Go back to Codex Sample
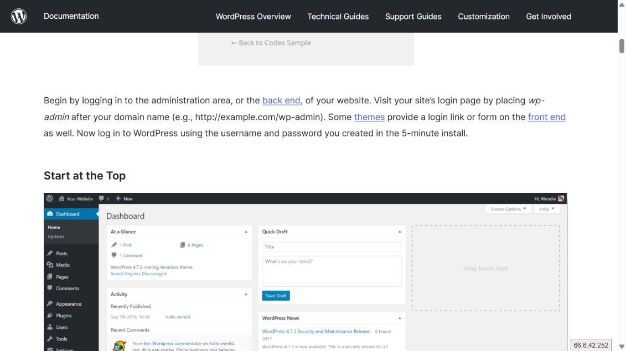 click(271, 43)
